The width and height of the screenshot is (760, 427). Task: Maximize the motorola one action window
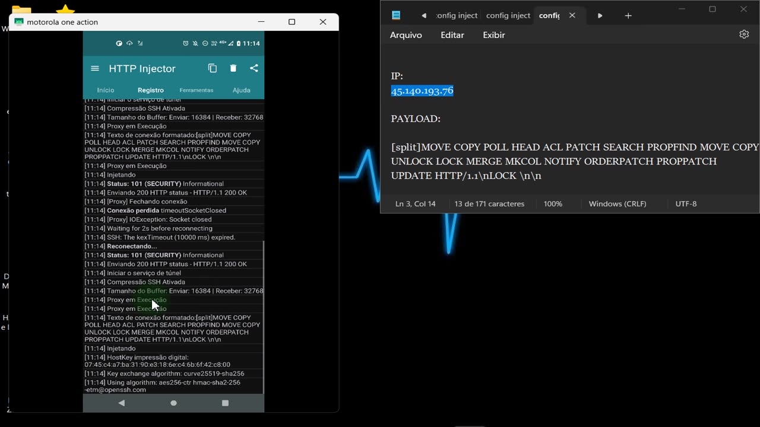[x=292, y=22]
